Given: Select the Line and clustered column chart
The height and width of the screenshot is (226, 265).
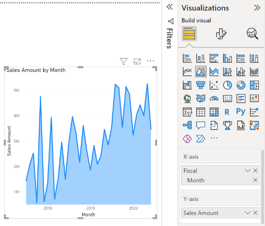Looking at the screenshot, I should point(241,71).
